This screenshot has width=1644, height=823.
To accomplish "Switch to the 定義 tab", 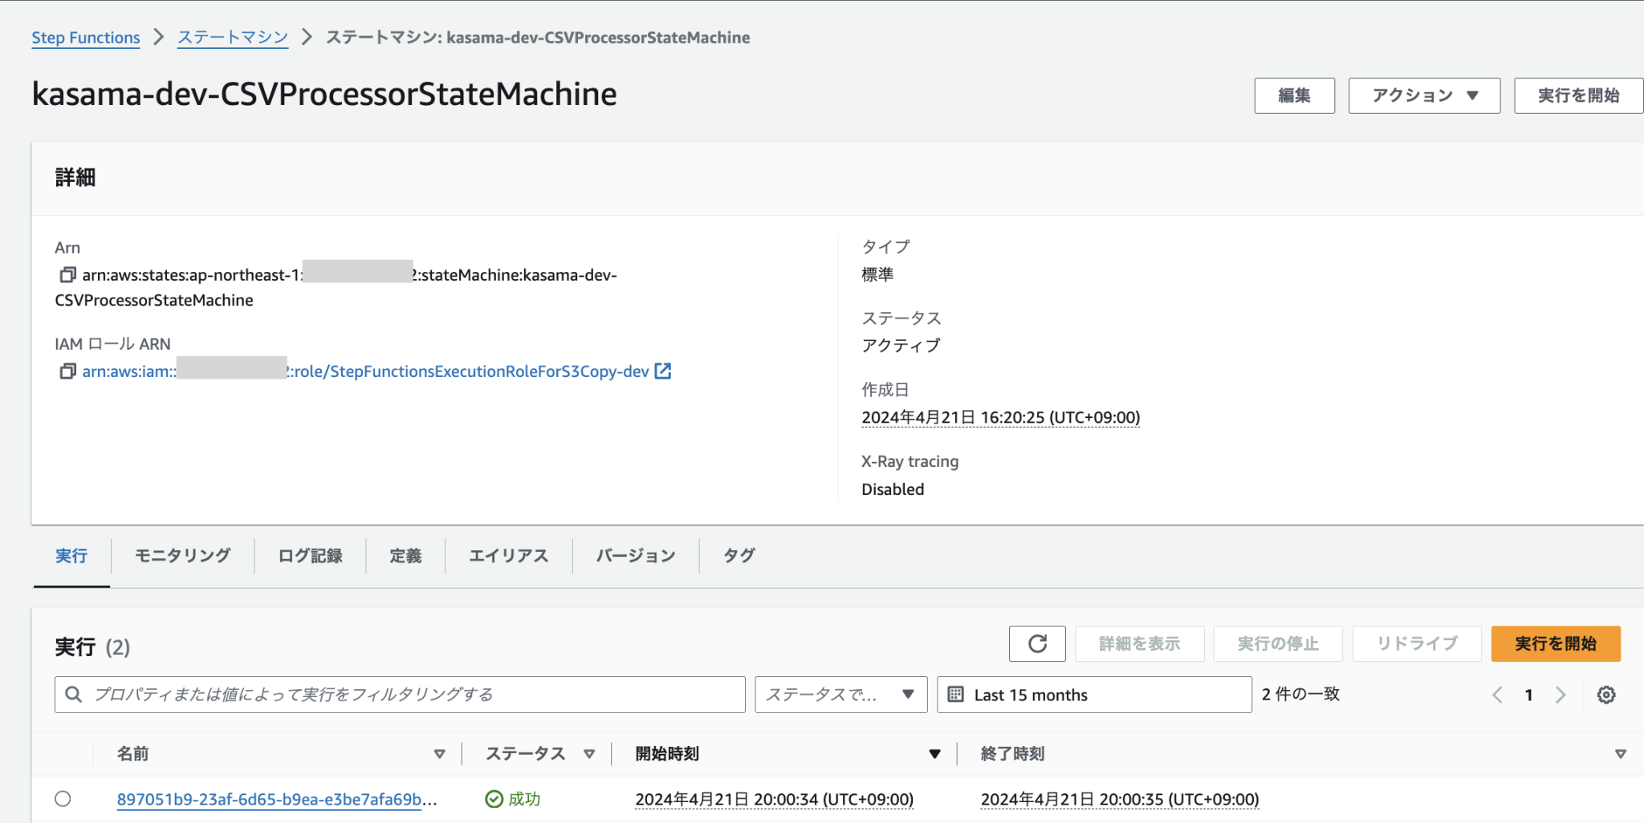I will point(405,555).
